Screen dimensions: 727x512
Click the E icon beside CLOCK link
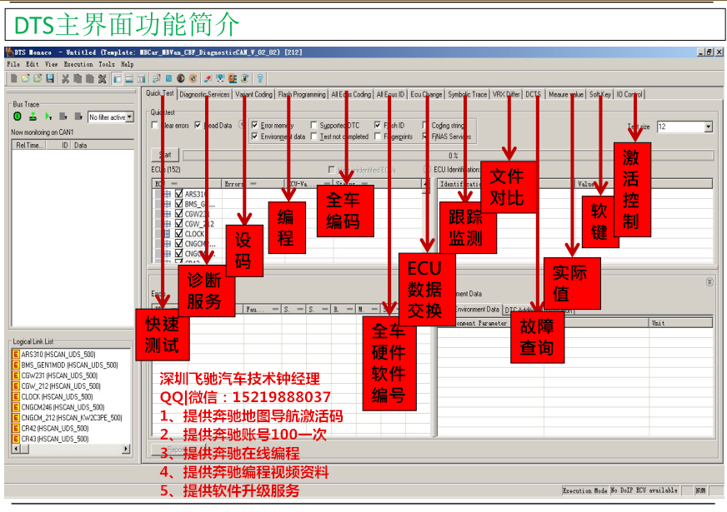point(16,397)
